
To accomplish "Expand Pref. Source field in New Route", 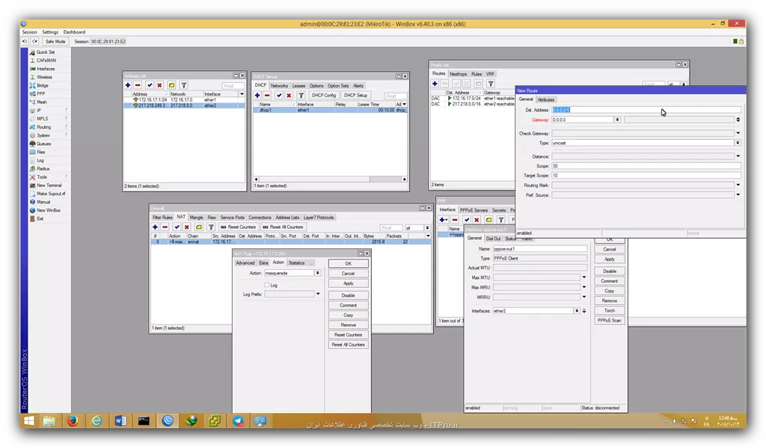I will [738, 195].
